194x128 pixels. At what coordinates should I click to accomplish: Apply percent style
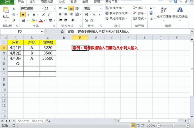[94, 15]
